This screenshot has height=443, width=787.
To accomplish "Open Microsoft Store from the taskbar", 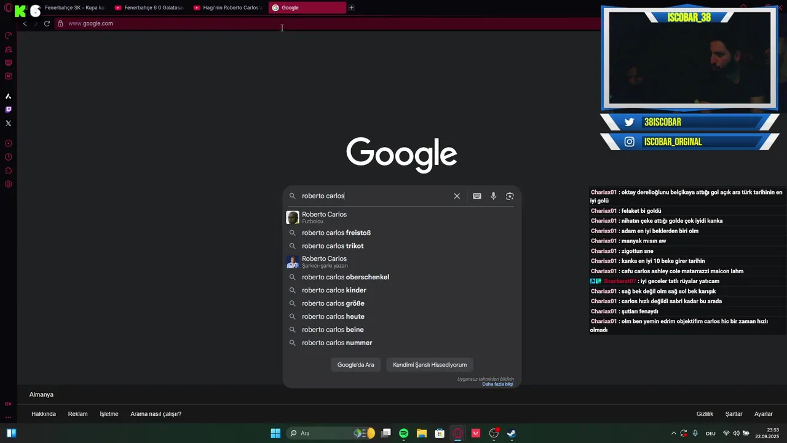I will click(x=440, y=433).
